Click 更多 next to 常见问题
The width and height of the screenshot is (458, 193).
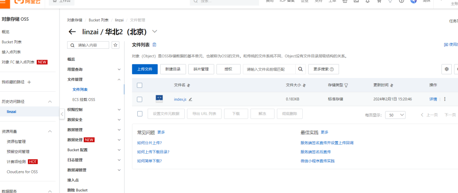pyautogui.click(x=161, y=132)
